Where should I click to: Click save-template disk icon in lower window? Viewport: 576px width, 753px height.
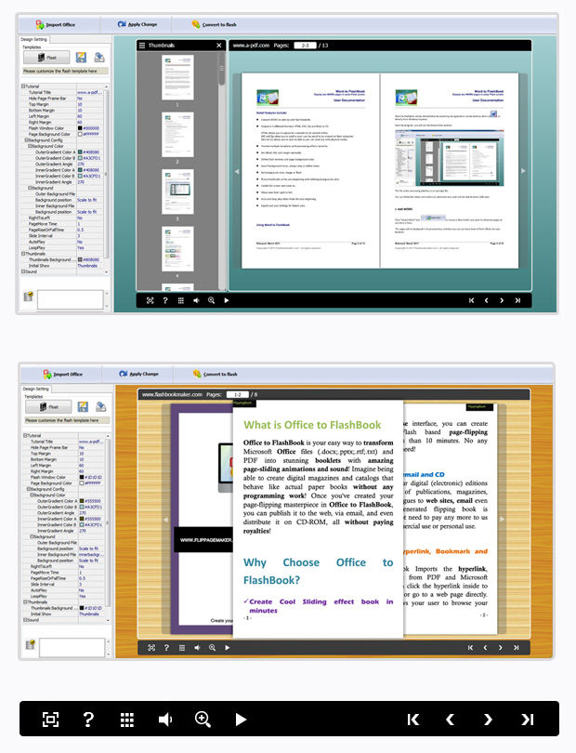click(83, 407)
